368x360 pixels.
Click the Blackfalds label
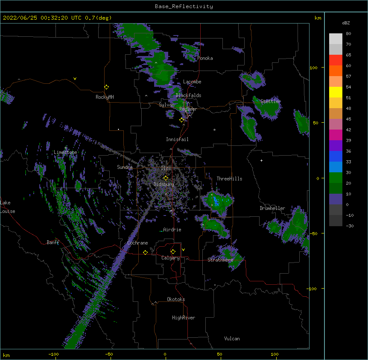(x=188, y=95)
